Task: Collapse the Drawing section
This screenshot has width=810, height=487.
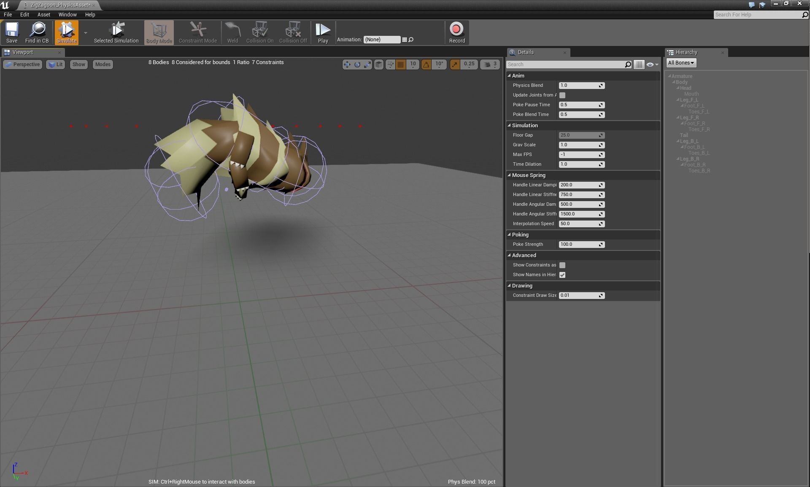Action: point(509,286)
